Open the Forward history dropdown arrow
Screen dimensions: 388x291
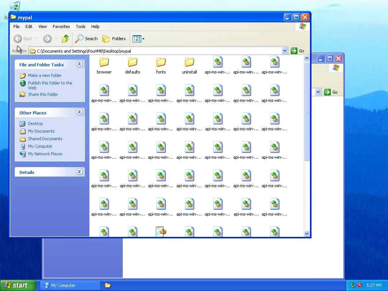pyautogui.click(x=56, y=39)
